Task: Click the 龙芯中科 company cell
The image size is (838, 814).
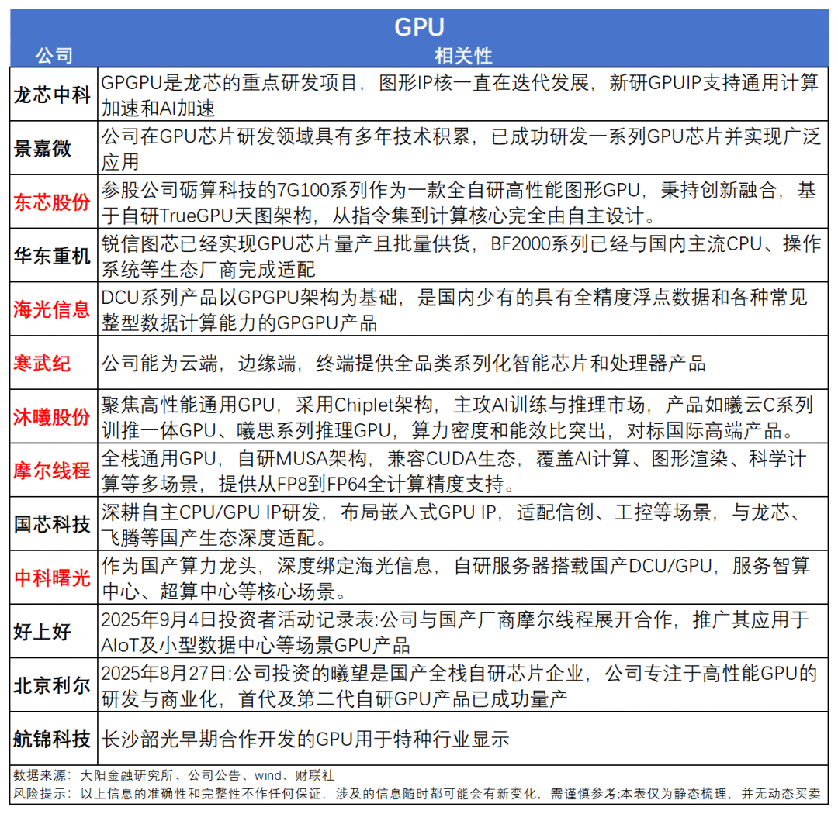Action: (x=54, y=95)
